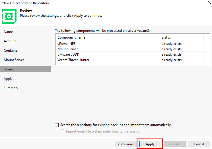Click the green object storage repository icon
212x149 pixels.
click(x=9, y=16)
